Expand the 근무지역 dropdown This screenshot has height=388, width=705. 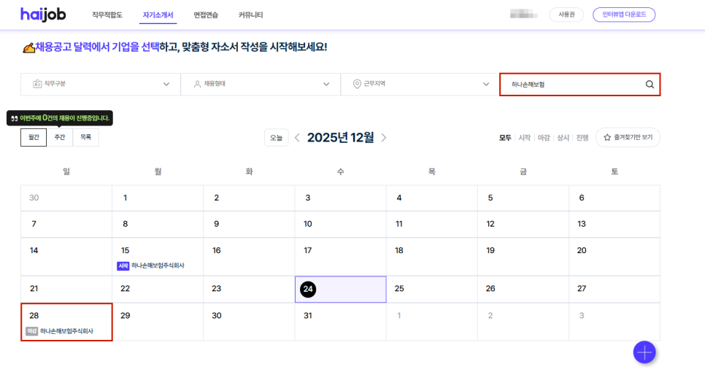pyautogui.click(x=486, y=85)
